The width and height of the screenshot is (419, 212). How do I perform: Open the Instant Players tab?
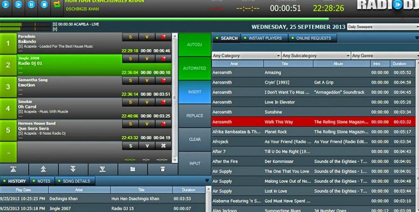click(265, 38)
